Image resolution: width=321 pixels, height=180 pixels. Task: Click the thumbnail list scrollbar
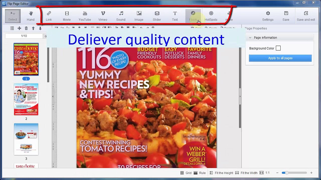point(48,65)
